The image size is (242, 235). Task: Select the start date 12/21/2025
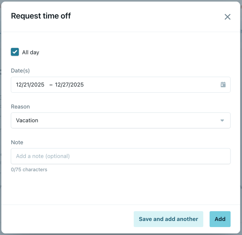point(30,85)
